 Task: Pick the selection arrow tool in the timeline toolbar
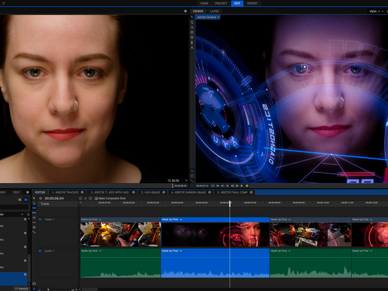point(34,198)
